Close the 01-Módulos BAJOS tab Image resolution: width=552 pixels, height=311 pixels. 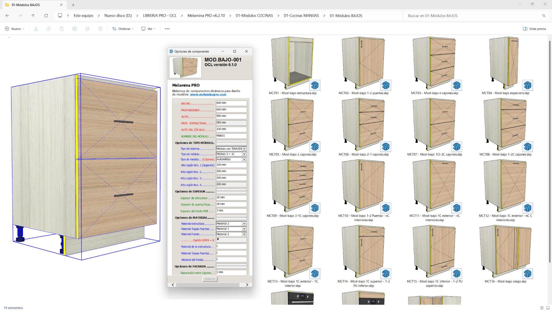[x=61, y=5]
